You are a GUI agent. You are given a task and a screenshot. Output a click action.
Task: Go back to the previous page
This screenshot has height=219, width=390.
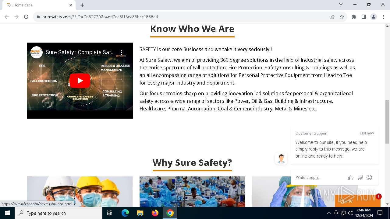[7, 17]
